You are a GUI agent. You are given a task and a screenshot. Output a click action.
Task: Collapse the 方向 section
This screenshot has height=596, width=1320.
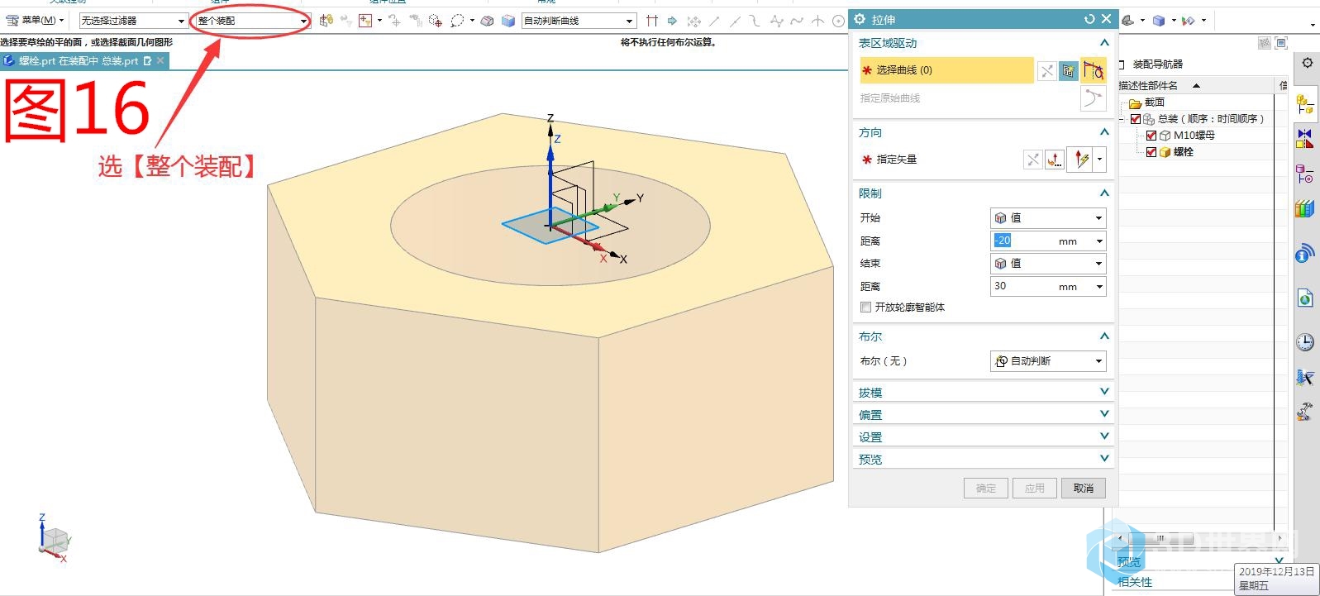[x=1103, y=132]
